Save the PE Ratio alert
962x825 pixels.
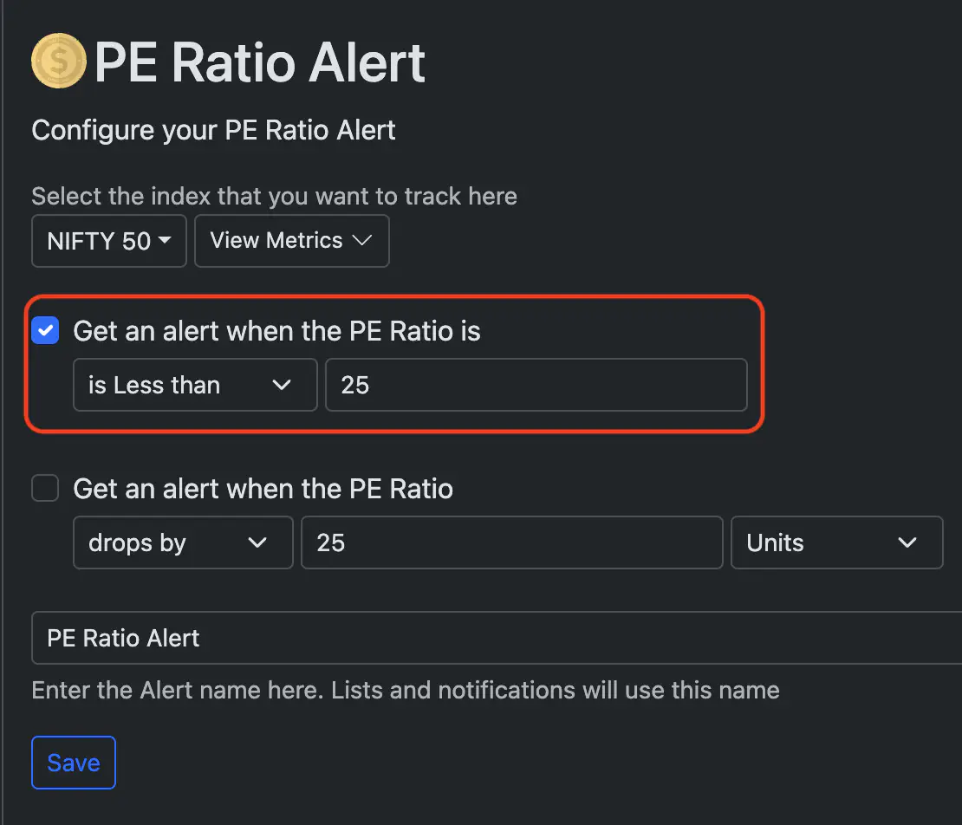[x=74, y=763]
